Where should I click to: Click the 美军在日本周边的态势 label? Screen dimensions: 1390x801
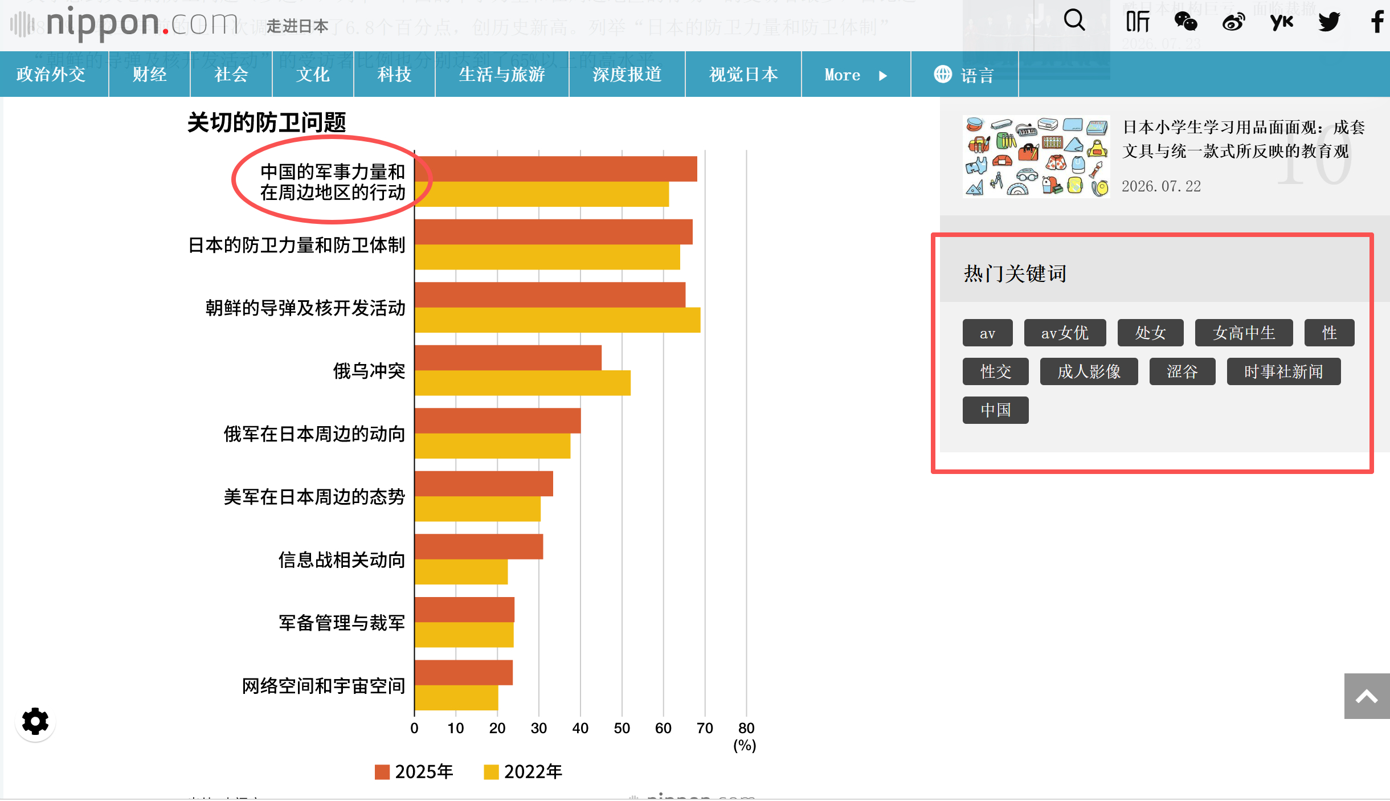[314, 497]
